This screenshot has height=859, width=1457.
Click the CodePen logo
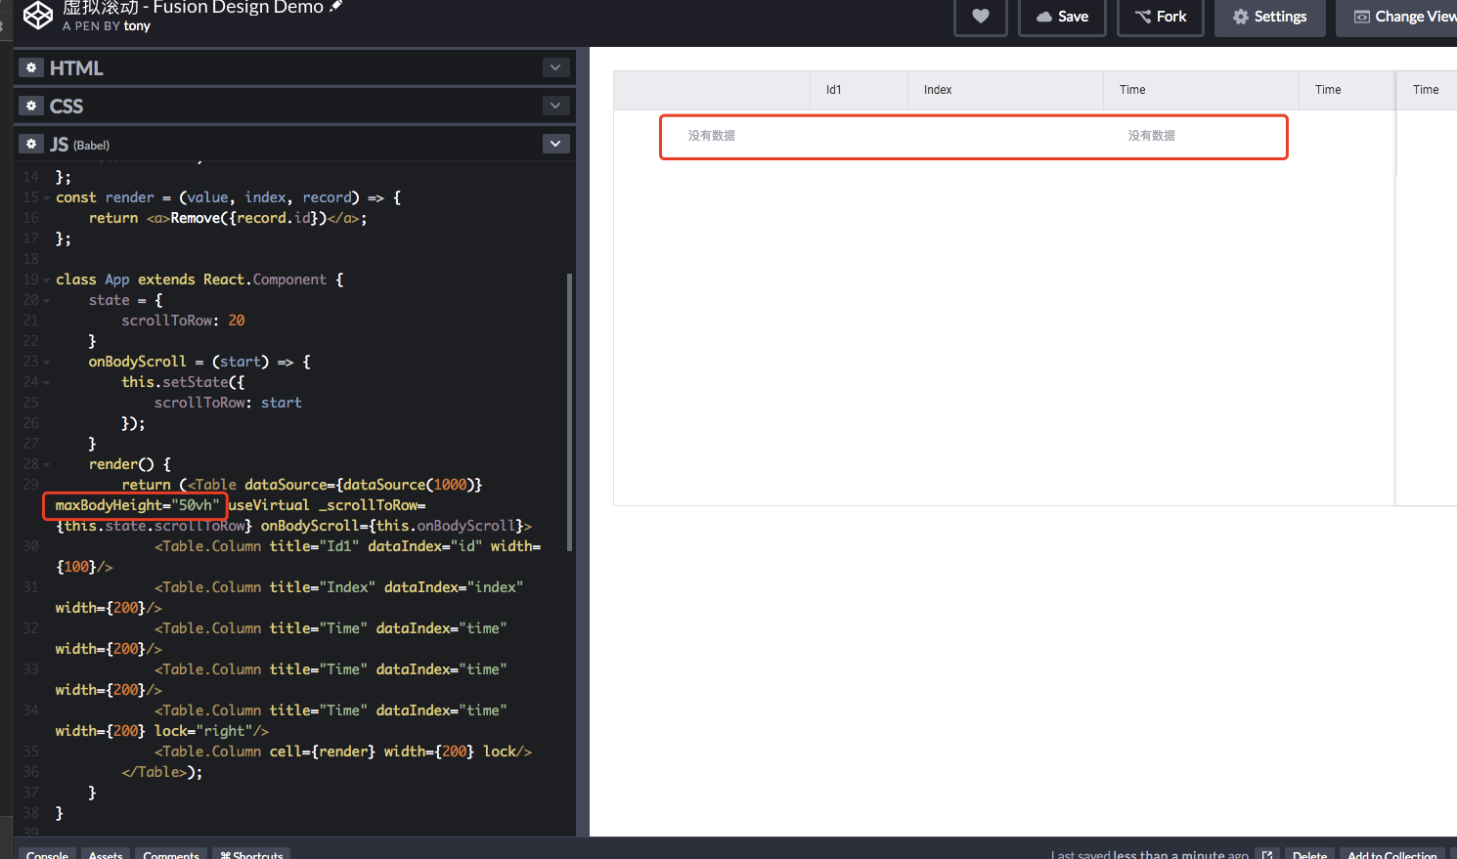(x=37, y=16)
